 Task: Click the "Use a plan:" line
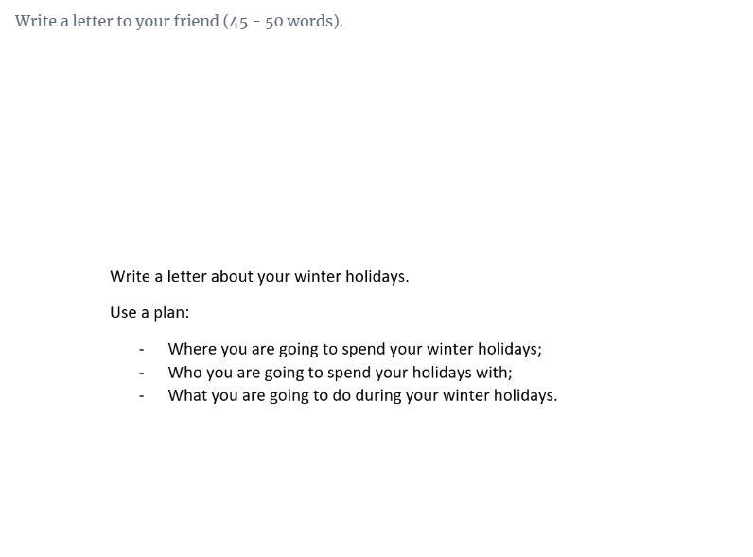click(x=149, y=313)
